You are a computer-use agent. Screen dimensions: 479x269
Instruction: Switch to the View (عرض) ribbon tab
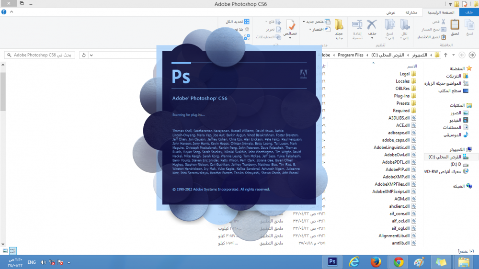[391, 12]
